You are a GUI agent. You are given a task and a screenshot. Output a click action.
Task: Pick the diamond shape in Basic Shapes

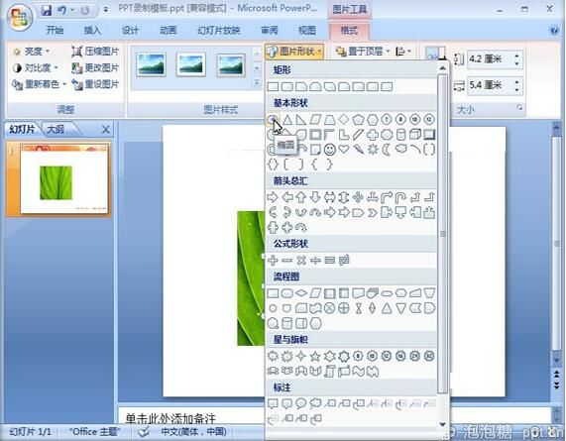click(x=344, y=119)
